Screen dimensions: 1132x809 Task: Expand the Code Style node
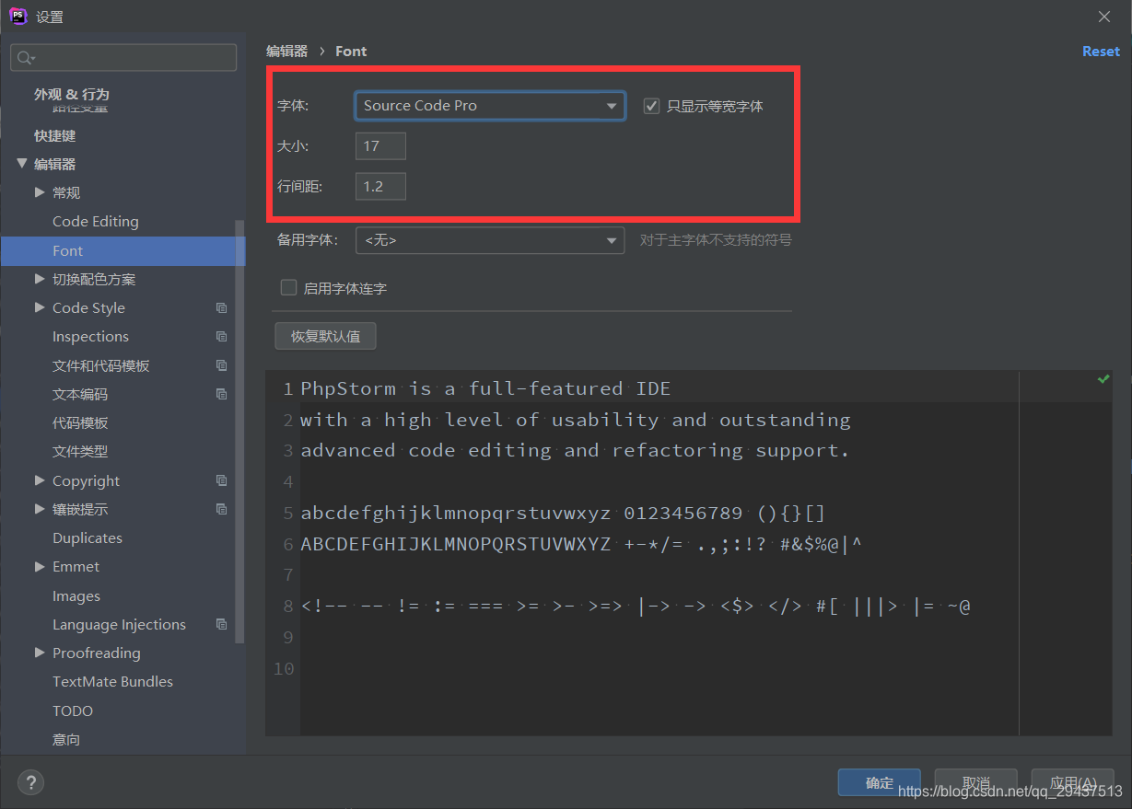40,307
